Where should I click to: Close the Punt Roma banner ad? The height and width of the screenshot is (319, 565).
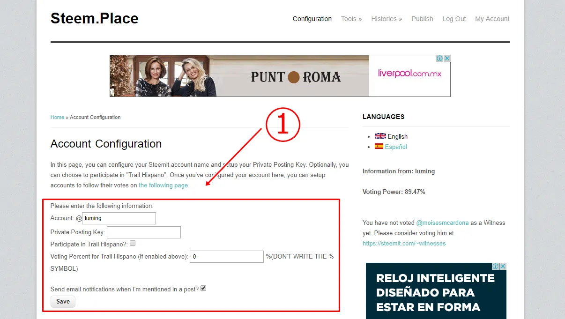(x=447, y=59)
